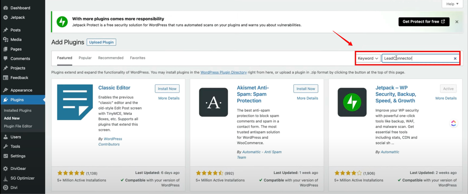Image resolution: width=468 pixels, height=194 pixels.
Task: Clear the plugin search field
Action: pos(455,58)
